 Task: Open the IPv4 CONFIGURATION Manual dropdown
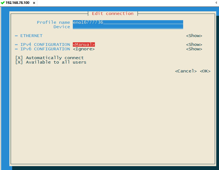click(84, 45)
